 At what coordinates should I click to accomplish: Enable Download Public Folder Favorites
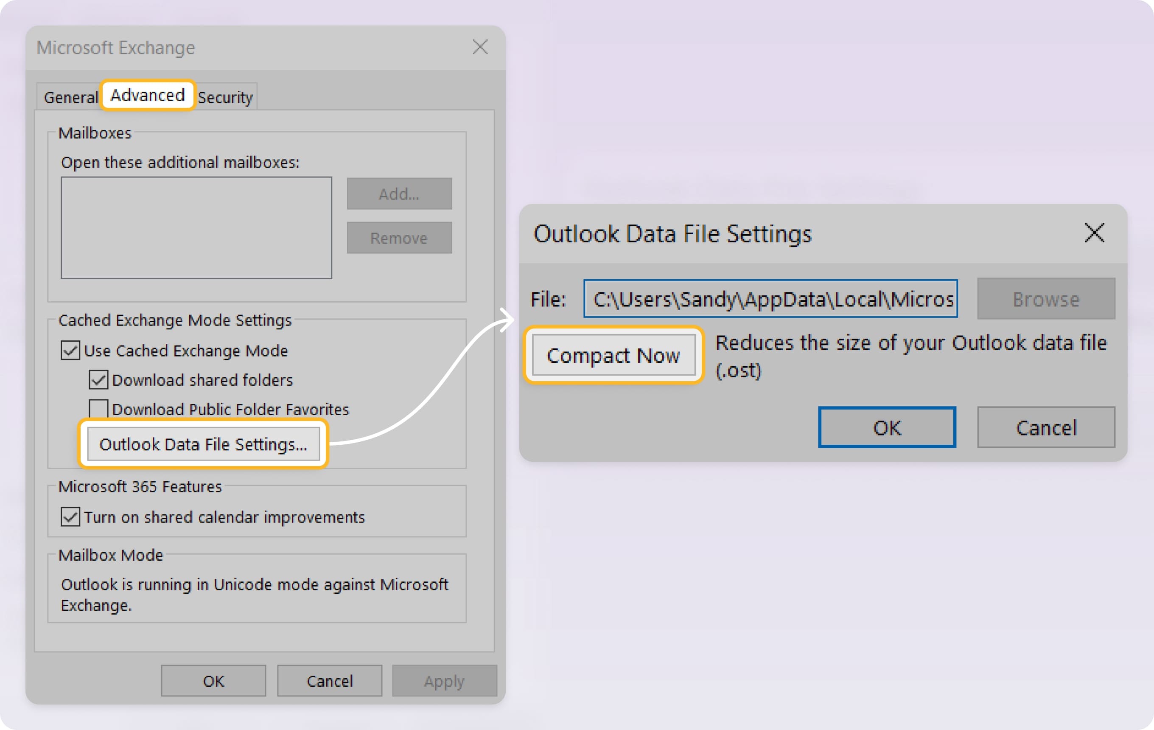pos(99,409)
